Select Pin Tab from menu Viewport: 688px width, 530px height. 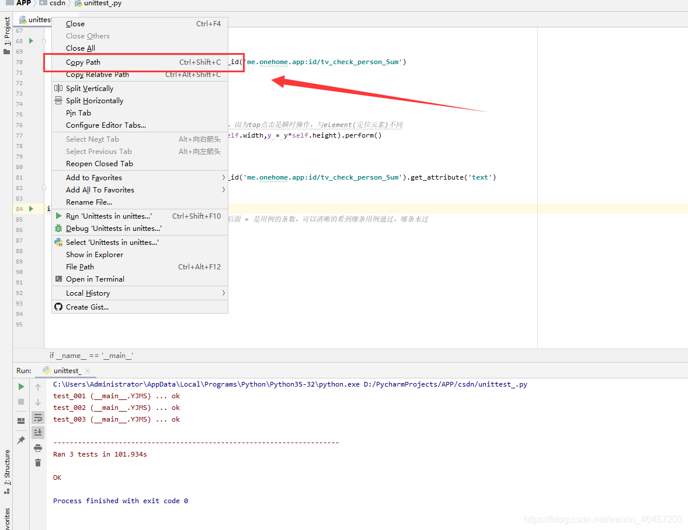[x=140, y=113]
